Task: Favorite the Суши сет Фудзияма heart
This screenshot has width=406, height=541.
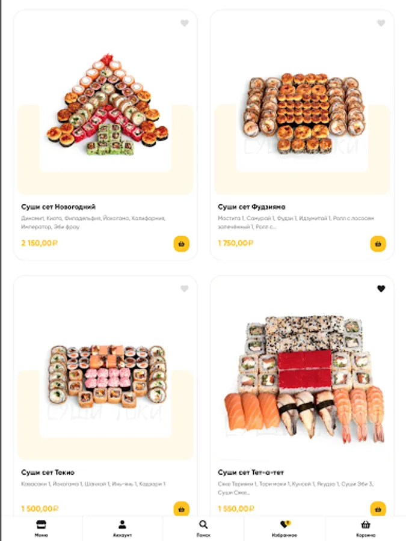Action: click(381, 23)
